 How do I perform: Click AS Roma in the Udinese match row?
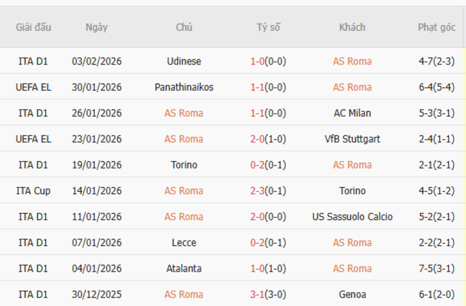coord(352,61)
